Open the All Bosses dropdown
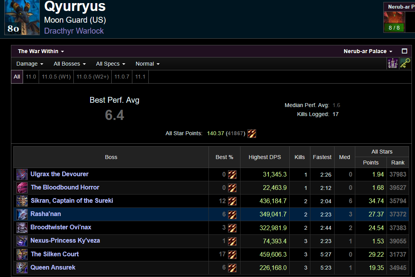The height and width of the screenshot is (277, 415). click(69, 64)
